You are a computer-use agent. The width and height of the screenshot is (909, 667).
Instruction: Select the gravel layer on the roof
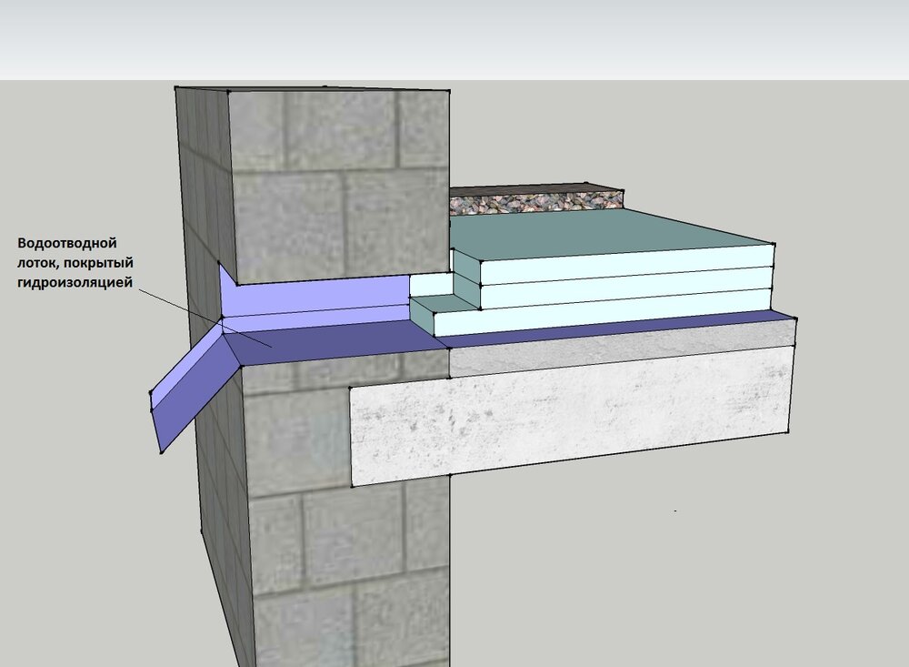click(536, 204)
